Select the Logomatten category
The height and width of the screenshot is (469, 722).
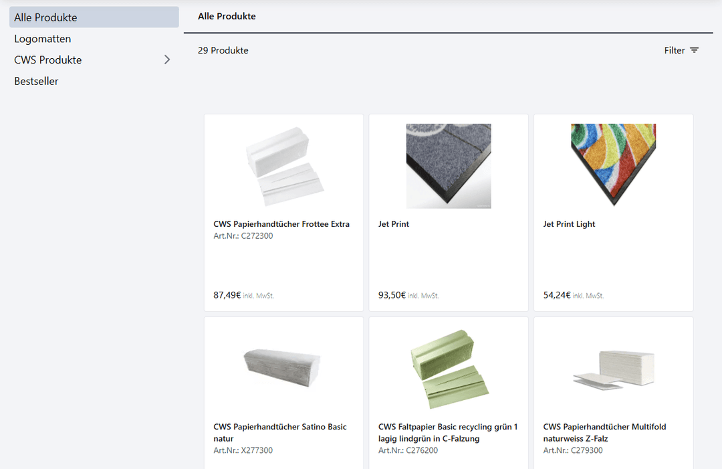(42, 38)
